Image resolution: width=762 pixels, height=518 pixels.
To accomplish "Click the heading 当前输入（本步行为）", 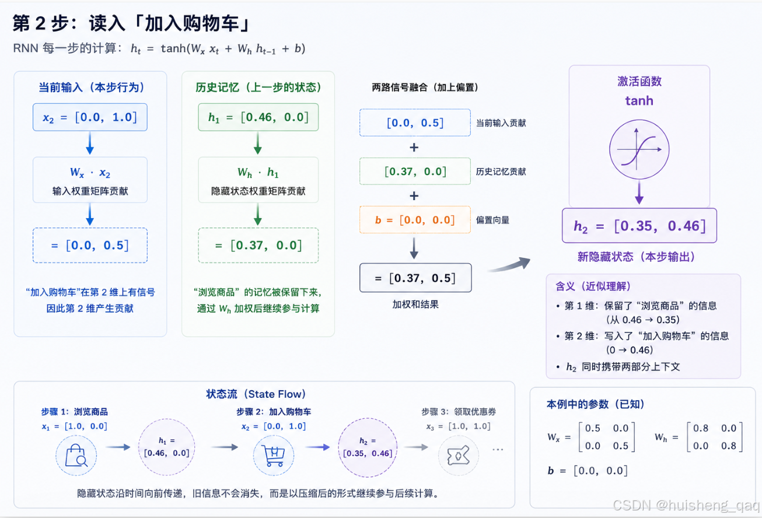I will pyautogui.click(x=91, y=87).
